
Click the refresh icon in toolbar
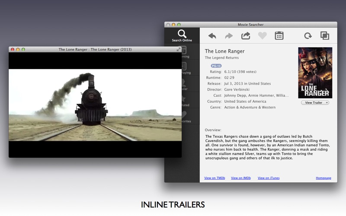pos(308,36)
